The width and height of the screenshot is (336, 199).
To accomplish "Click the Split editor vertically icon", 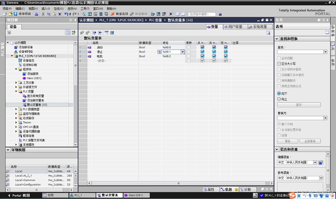I will [x=183, y=14].
